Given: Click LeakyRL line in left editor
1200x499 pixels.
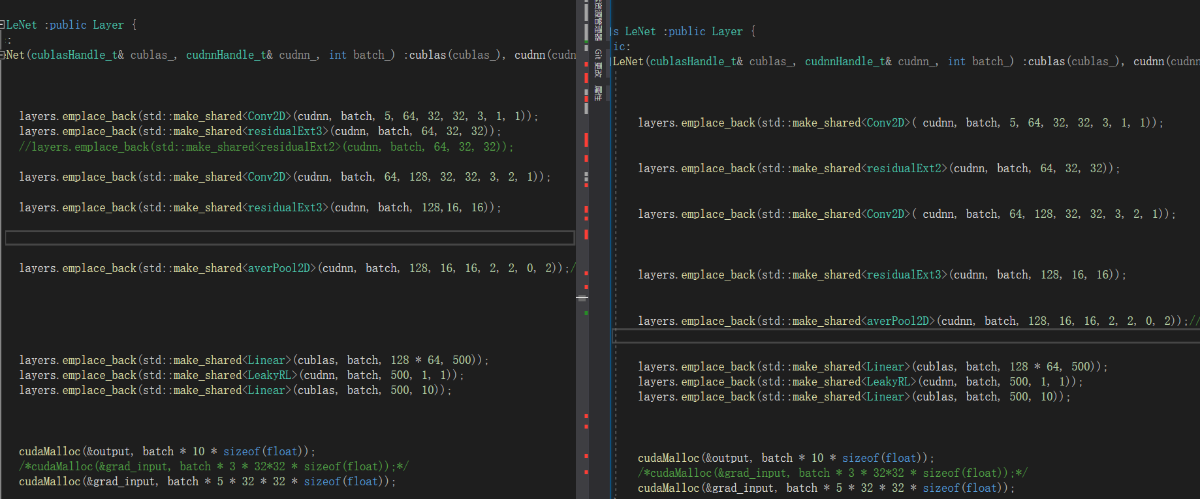Looking at the screenshot, I should click(x=242, y=375).
